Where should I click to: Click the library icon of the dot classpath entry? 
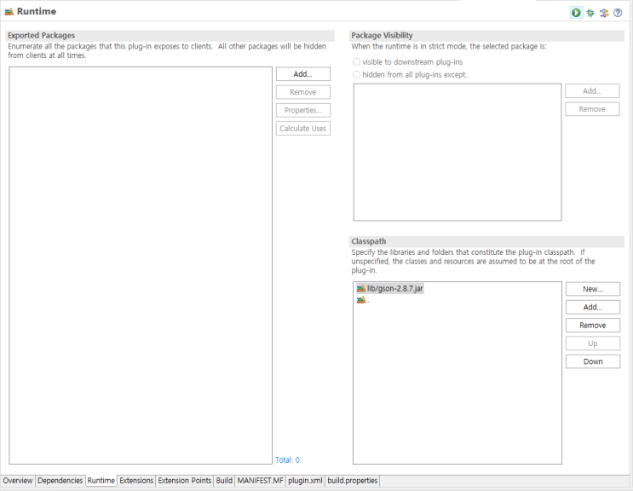click(x=361, y=300)
